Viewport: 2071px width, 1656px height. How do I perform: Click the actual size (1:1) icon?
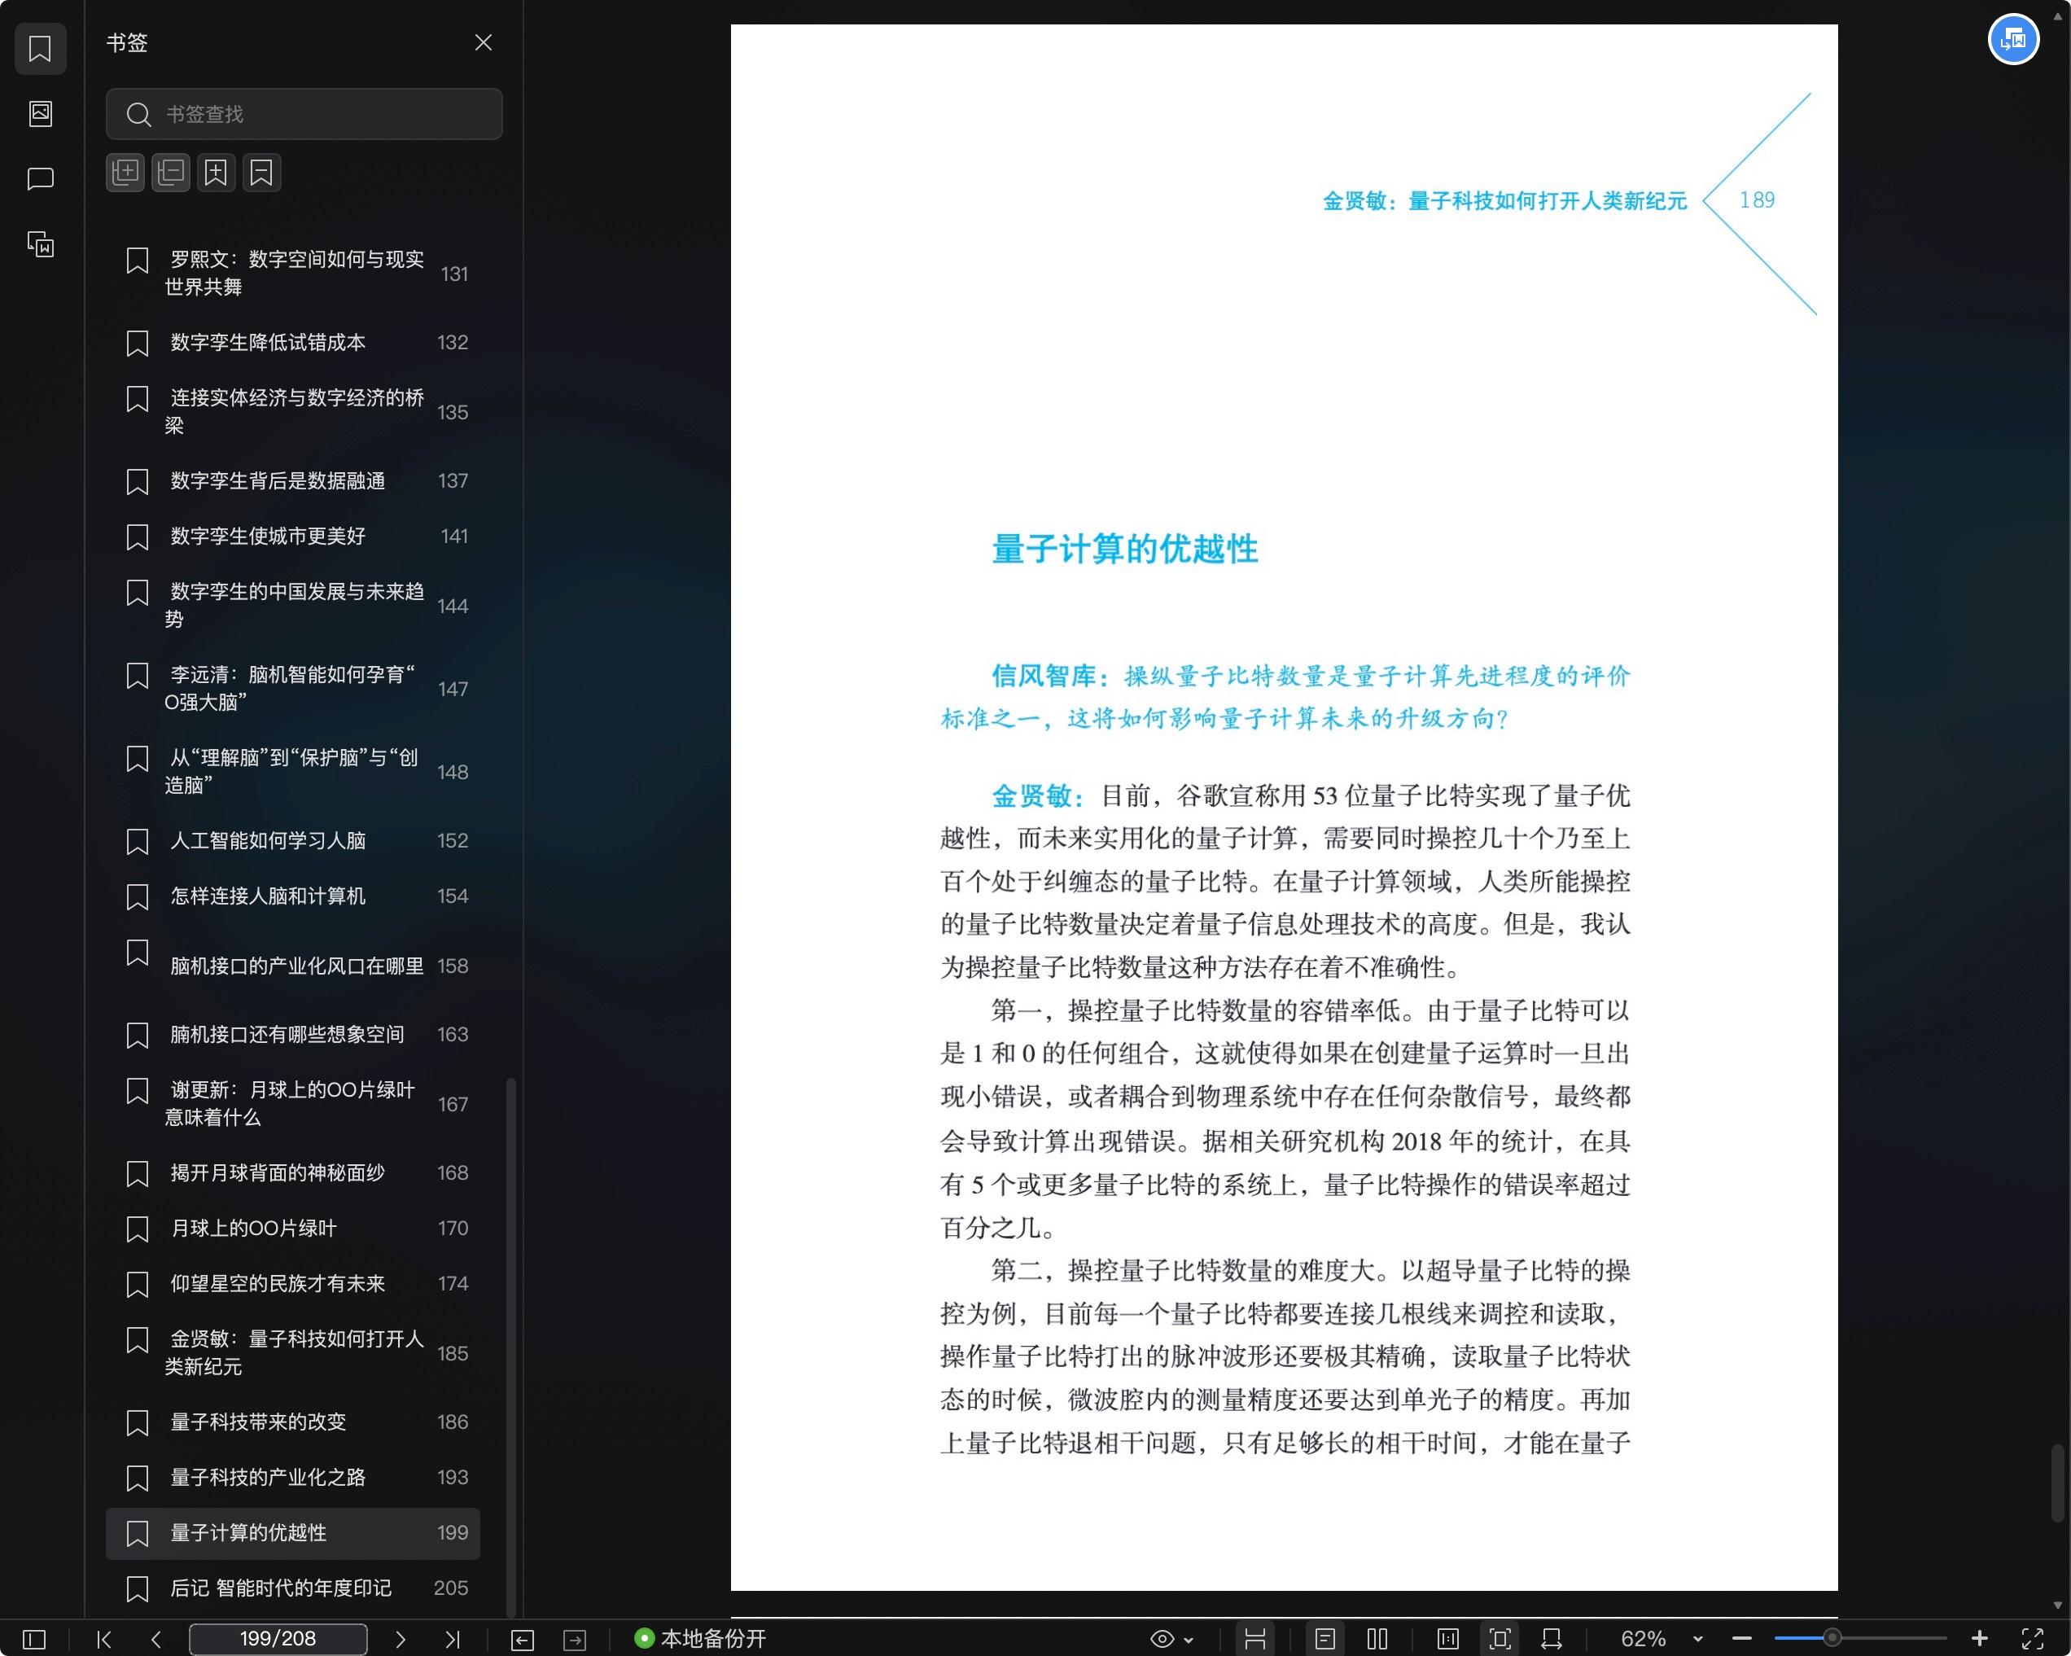(x=1447, y=1639)
